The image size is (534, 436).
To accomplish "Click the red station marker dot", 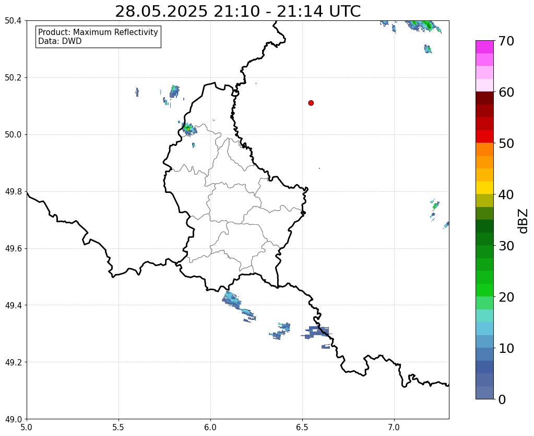I will pos(311,102).
